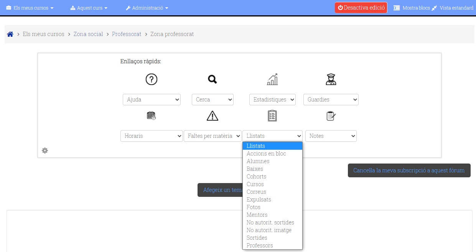
Task: Choose the Expulsats option
Action: click(272, 200)
